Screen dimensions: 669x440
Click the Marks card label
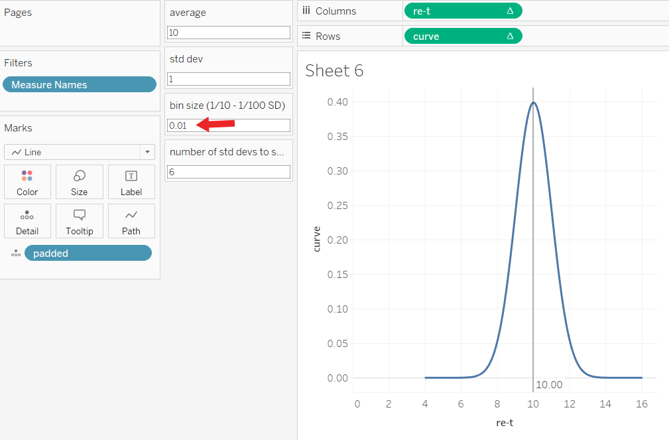click(18, 127)
